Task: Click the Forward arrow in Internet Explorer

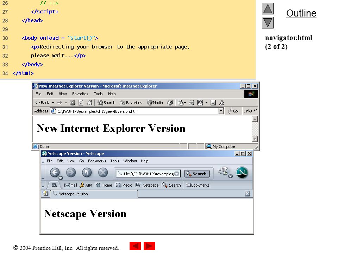Action: click(x=60, y=103)
